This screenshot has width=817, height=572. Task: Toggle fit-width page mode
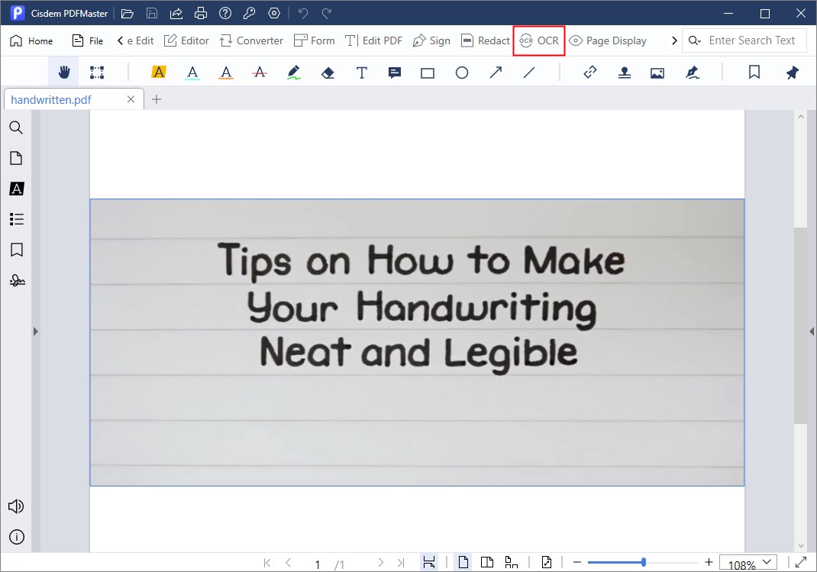(x=429, y=563)
